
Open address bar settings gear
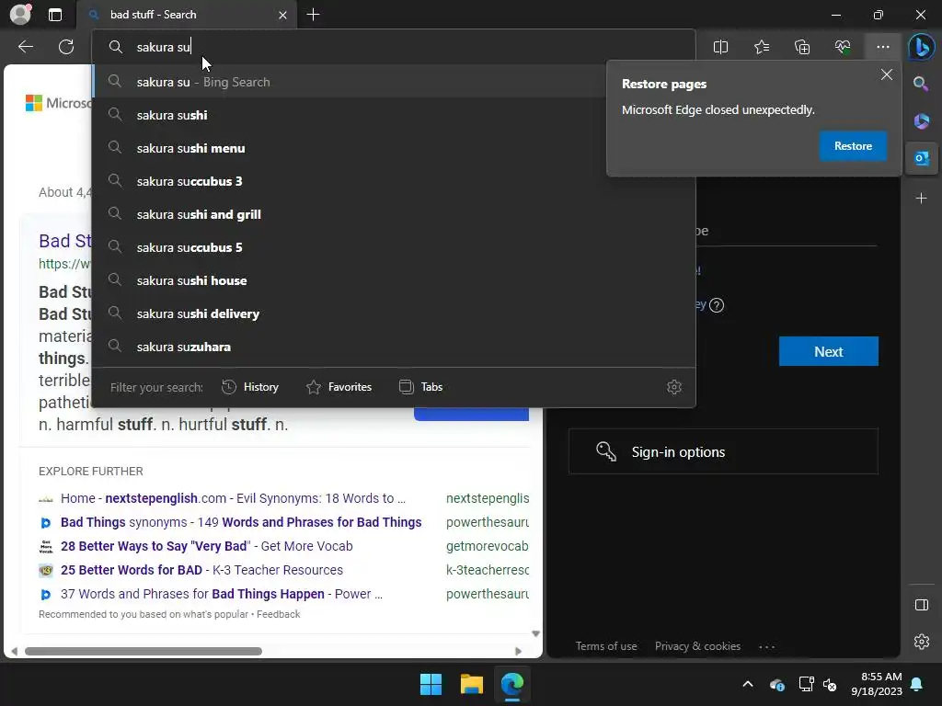click(674, 387)
